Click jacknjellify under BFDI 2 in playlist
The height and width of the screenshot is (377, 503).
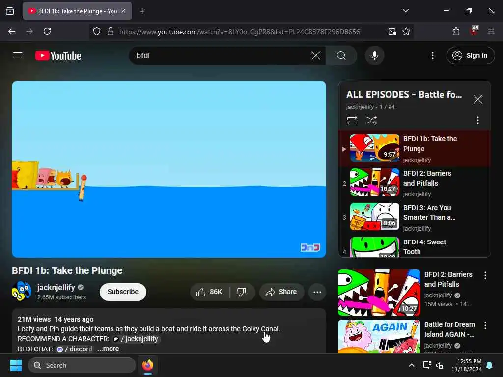tap(417, 194)
